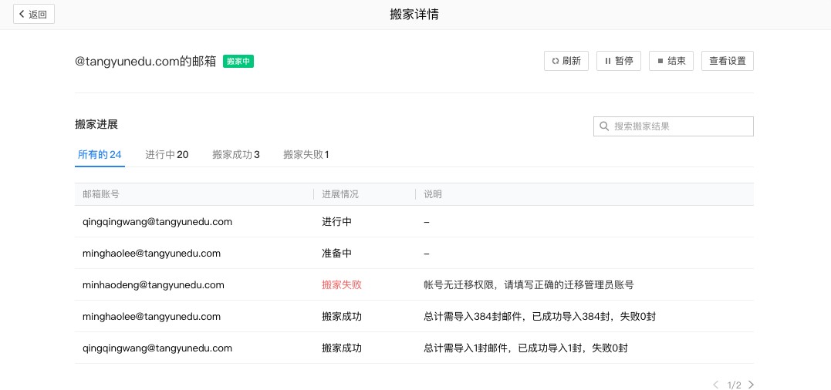
Task: Select qingqingwang@tangyunedu.com row marked 进行中
Action: click(x=157, y=221)
